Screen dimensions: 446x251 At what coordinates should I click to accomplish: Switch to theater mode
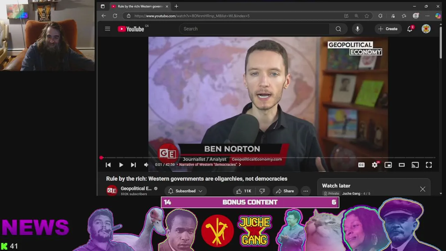pyautogui.click(x=402, y=165)
